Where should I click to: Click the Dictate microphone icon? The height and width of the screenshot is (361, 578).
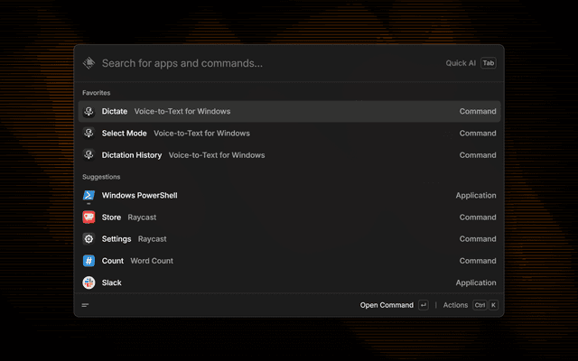89,112
